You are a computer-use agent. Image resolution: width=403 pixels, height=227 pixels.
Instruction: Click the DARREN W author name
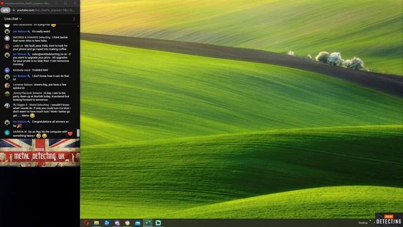[x=20, y=132]
